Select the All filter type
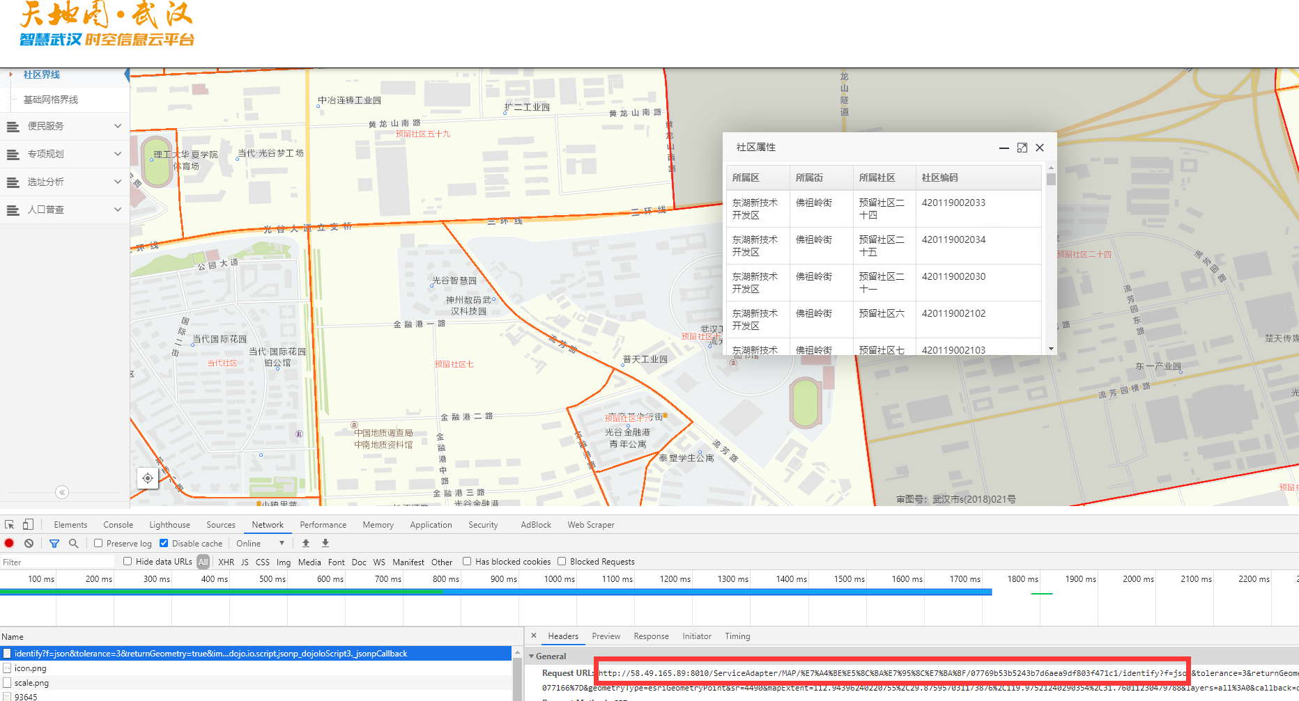Screen dimensions: 1299x701 tap(203, 562)
